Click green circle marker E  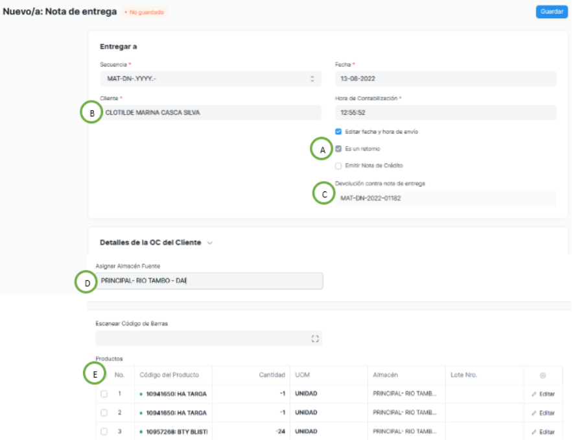tap(95, 373)
